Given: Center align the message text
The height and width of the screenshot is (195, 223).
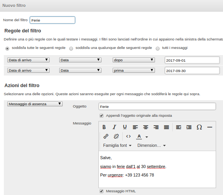Looking at the screenshot, I should [146, 127].
